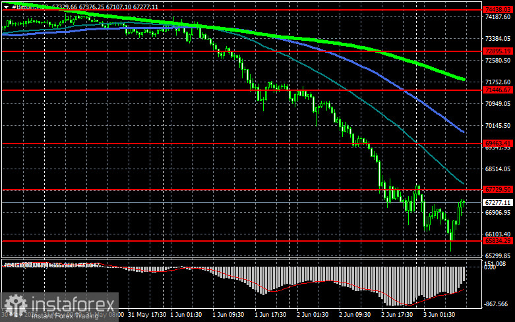Click the 73384.05 price axis value
The image size is (515, 322).
coord(498,39)
